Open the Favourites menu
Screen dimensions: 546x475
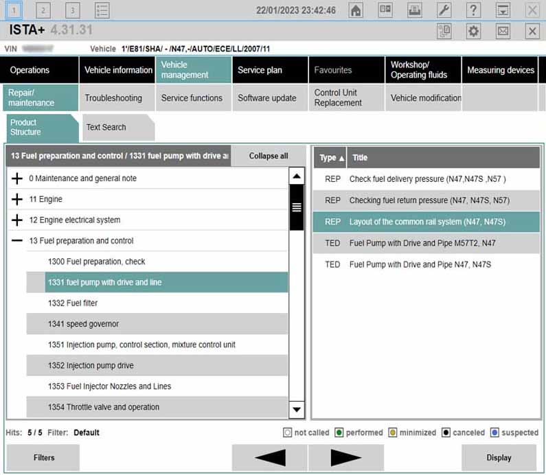[347, 70]
